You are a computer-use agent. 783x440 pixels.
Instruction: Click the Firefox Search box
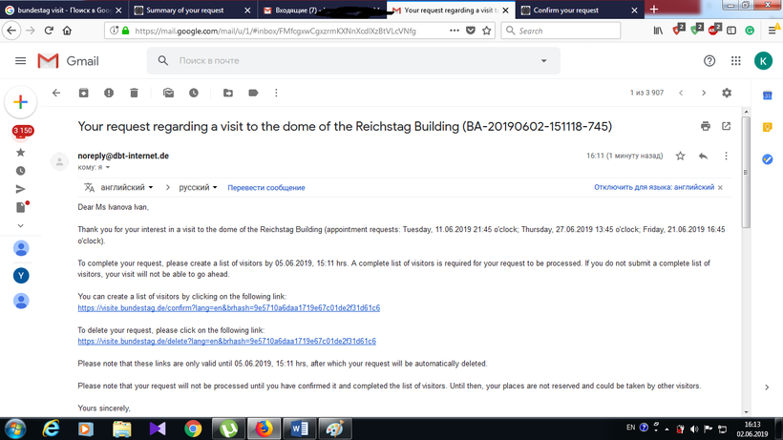pos(561,31)
